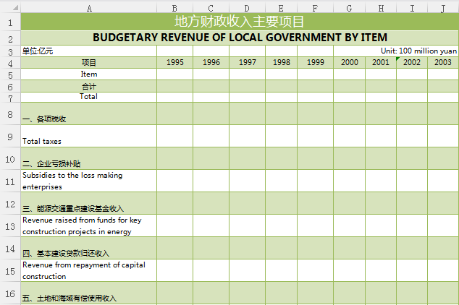Select row 13 header
Image resolution: width=459 pixels, height=305 pixels.
point(10,225)
